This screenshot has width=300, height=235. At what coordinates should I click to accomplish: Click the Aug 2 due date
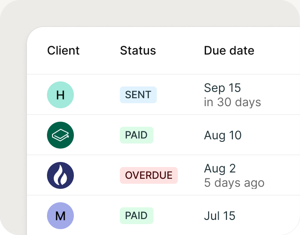[220, 169]
